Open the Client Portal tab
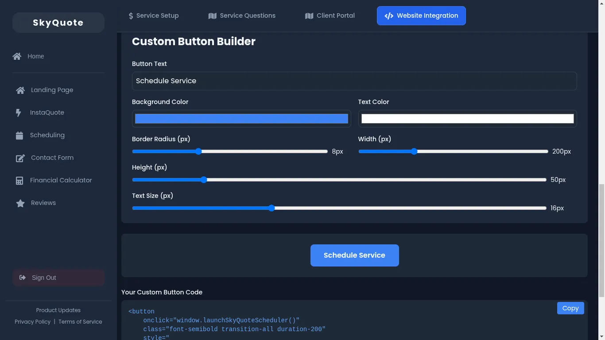 click(330, 15)
